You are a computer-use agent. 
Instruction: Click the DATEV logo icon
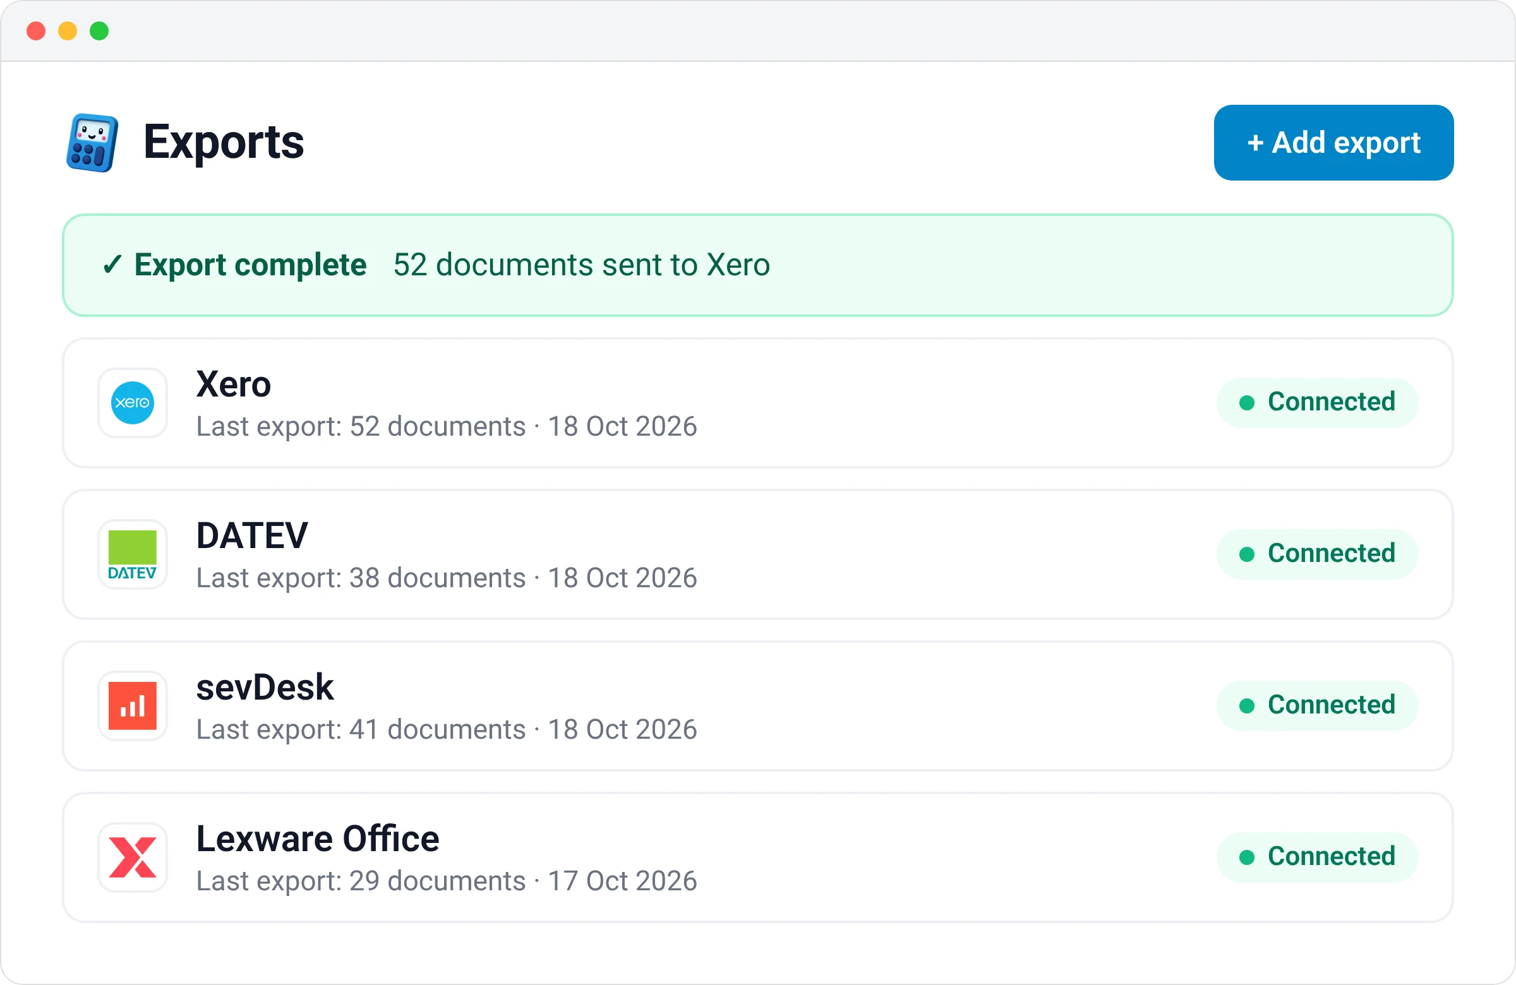tap(133, 554)
